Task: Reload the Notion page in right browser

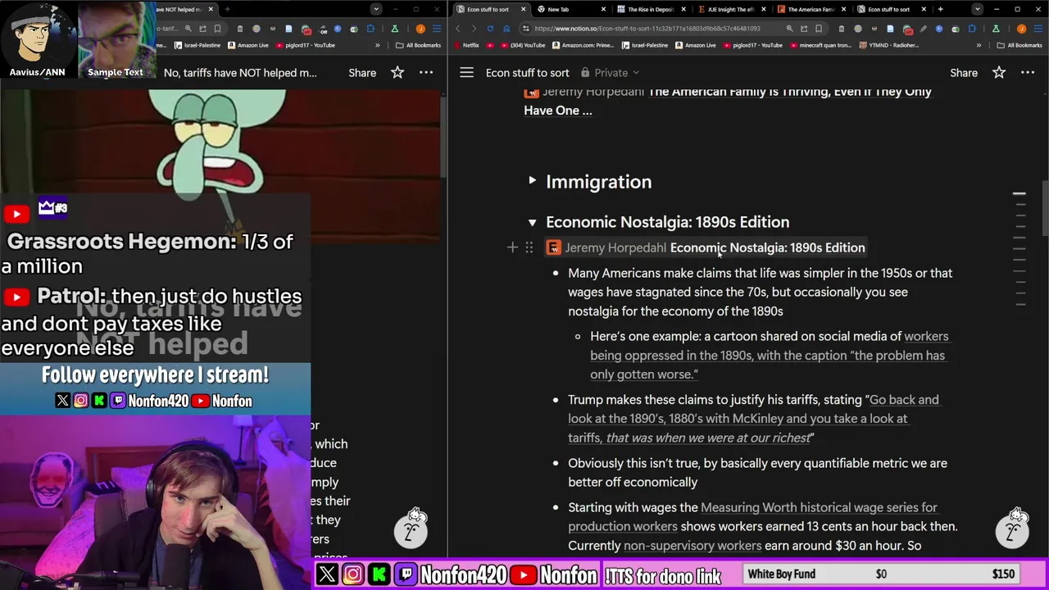Action: click(490, 29)
